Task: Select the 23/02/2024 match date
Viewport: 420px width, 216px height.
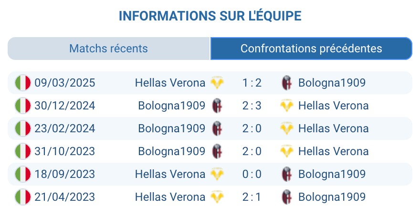Action: (x=64, y=128)
